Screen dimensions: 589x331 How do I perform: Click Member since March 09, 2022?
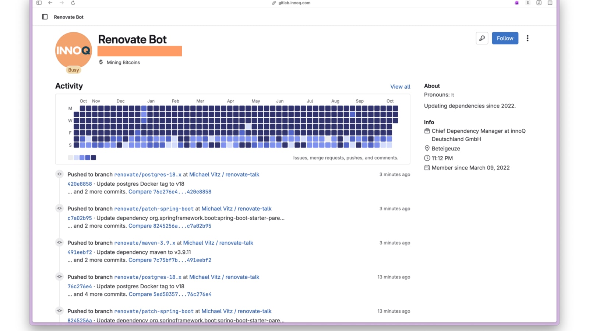pos(471,168)
